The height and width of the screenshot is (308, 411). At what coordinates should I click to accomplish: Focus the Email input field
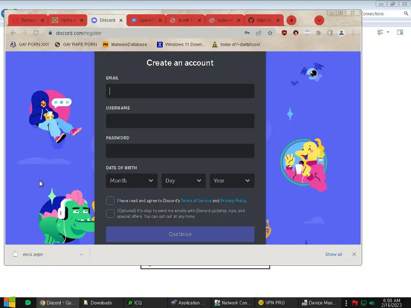[180, 91]
